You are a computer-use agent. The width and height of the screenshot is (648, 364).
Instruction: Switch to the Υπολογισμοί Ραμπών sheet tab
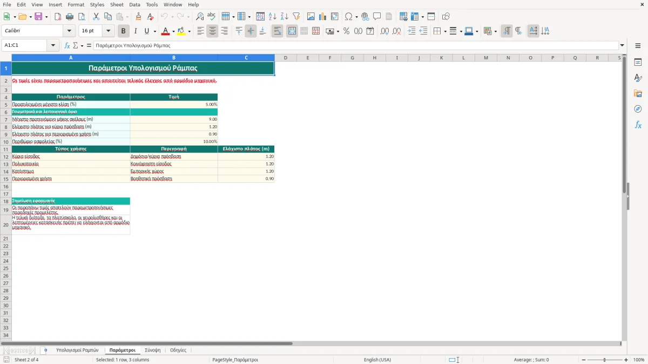click(77, 350)
